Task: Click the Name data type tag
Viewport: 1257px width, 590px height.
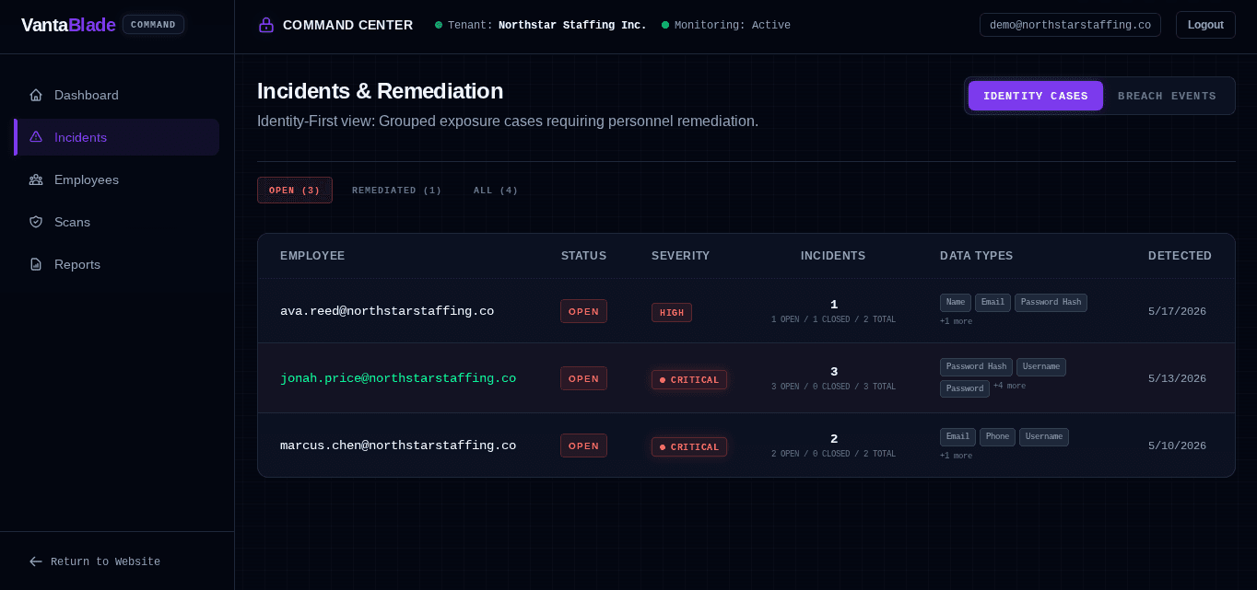Action: (x=956, y=303)
